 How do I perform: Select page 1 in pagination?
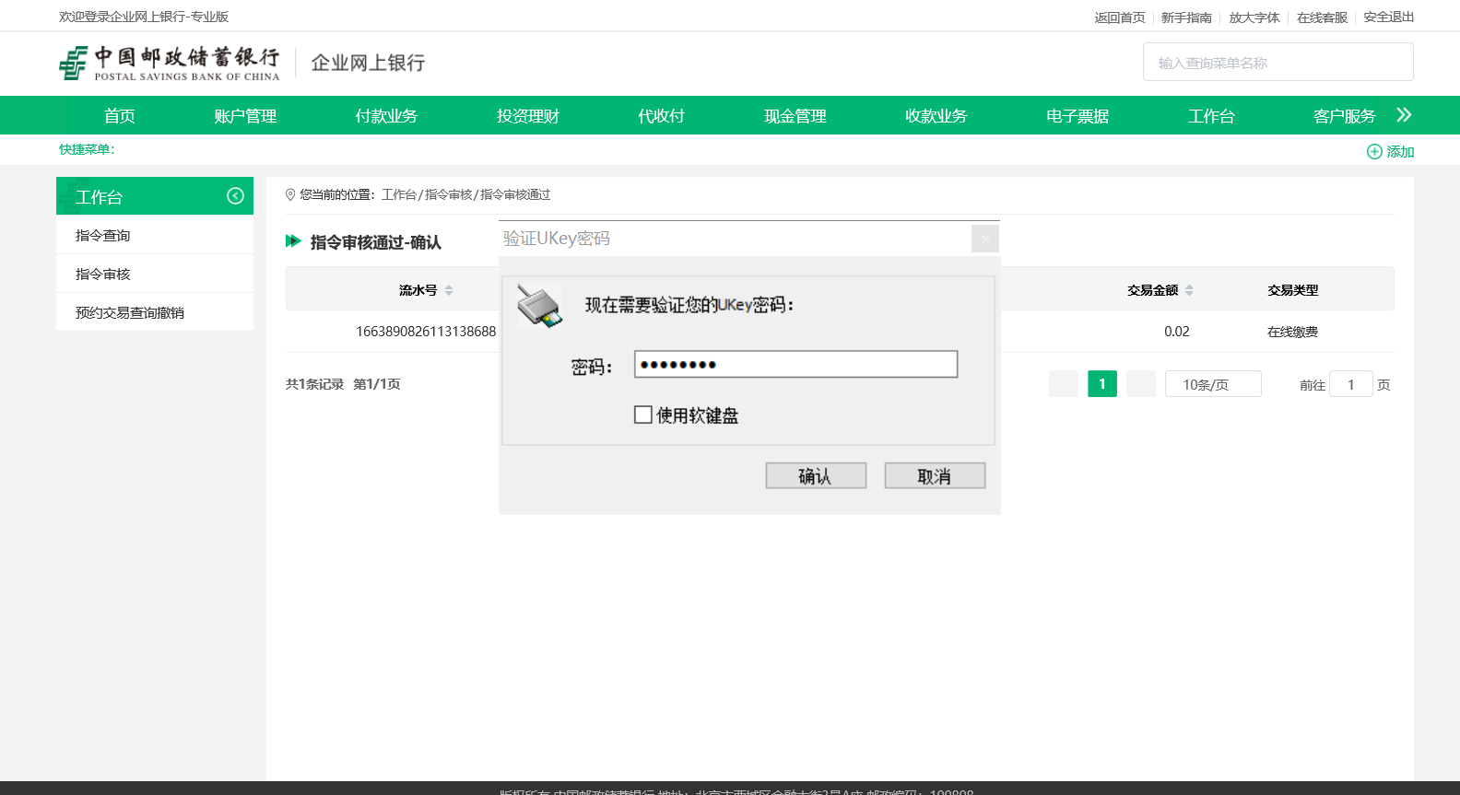tap(1102, 384)
